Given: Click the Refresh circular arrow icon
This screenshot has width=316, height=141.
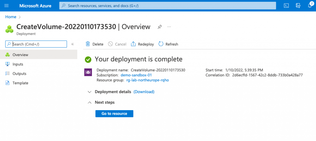Looking at the screenshot, I should click(x=161, y=44).
